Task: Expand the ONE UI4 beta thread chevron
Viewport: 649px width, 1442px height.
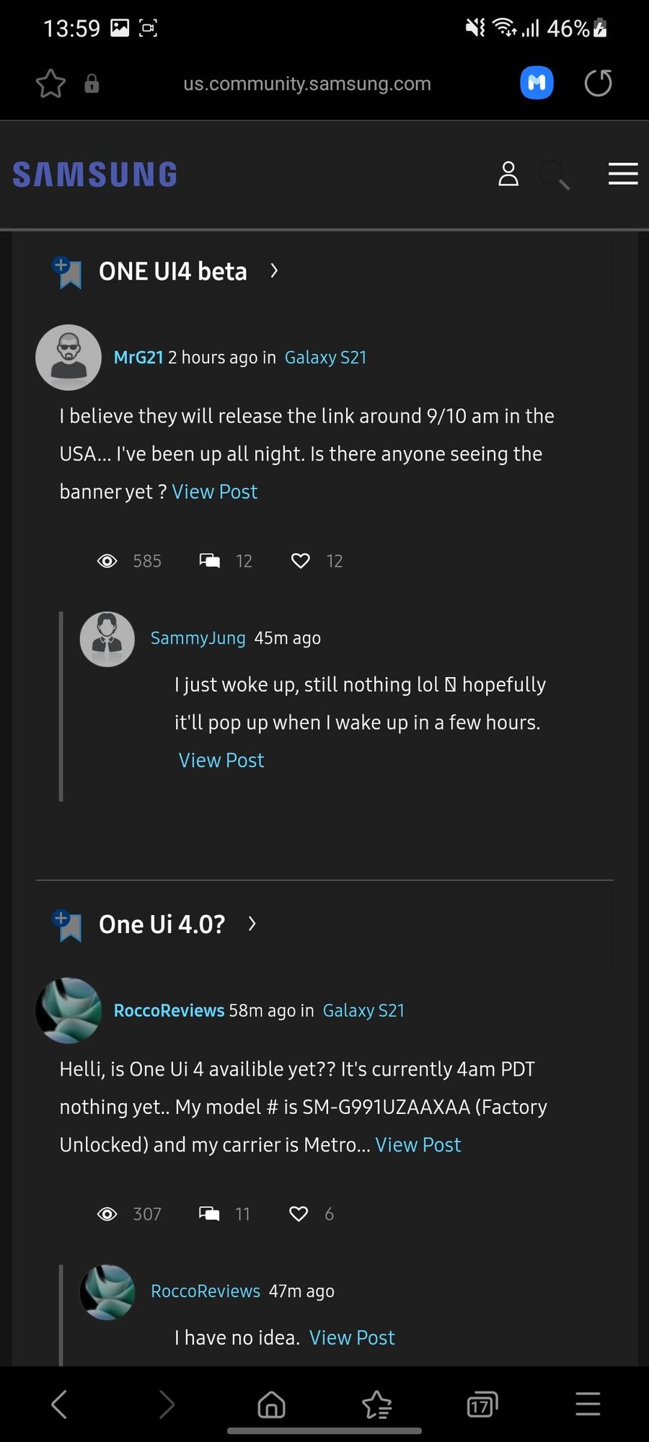Action: click(x=274, y=271)
